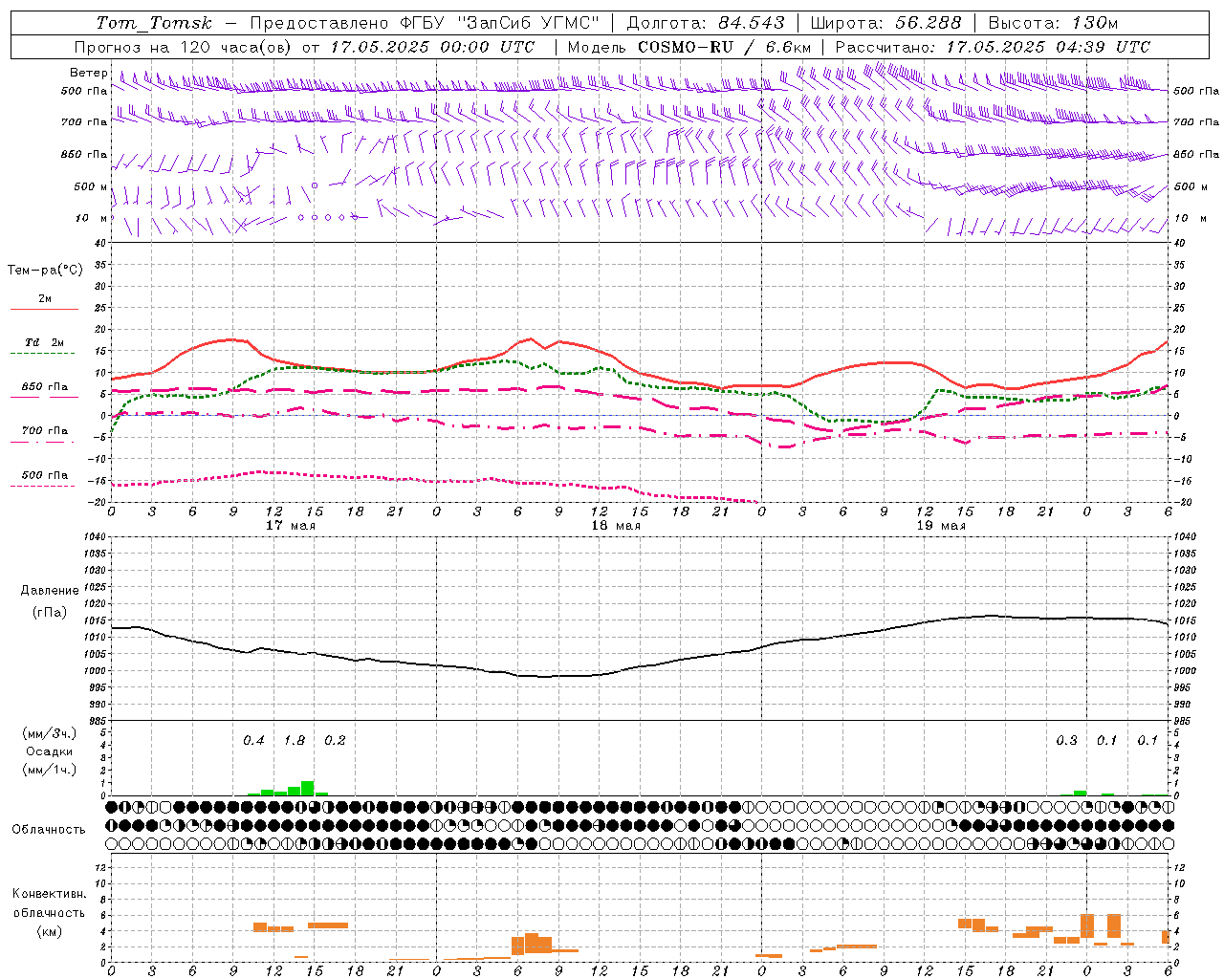1224x979 pixels.
Task: Select the "Широта: 56.288" header value
Action: tap(885, 23)
